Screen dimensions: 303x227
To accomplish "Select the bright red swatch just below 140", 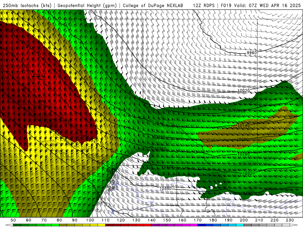I will coord(148,225).
